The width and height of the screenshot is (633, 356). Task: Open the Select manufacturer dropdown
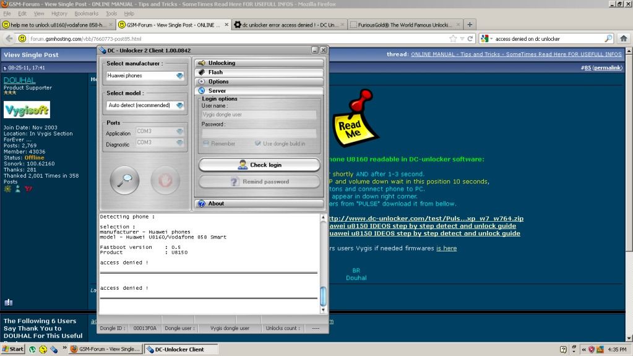(x=145, y=76)
